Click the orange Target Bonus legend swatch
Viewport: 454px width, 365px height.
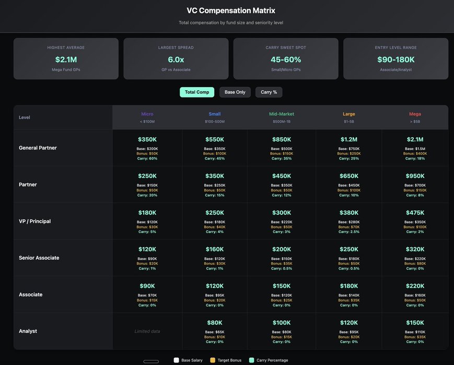click(213, 360)
